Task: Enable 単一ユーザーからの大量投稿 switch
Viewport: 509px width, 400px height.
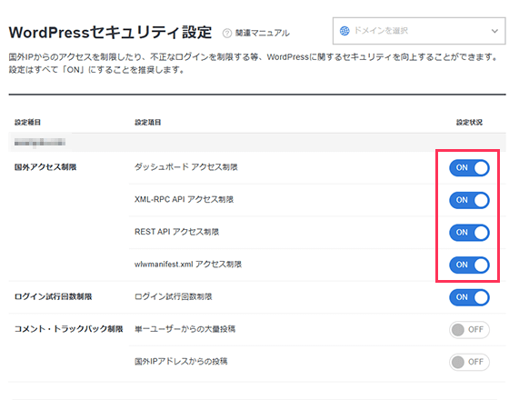Action: [x=469, y=329]
